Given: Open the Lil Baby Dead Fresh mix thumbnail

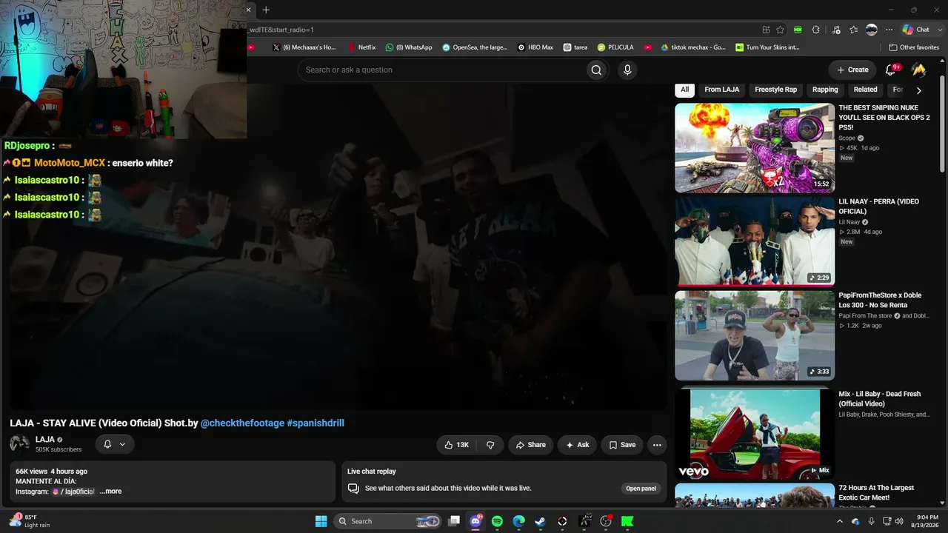Looking at the screenshot, I should 755,434.
